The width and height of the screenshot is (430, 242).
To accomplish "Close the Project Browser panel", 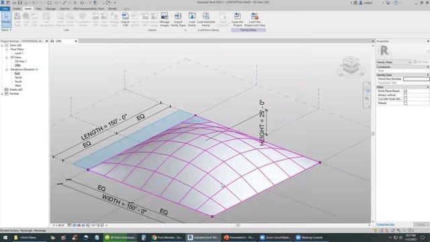I will pos(46,41).
